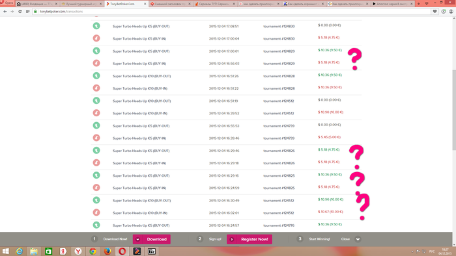This screenshot has width=456, height=256.
Task: Click green buy-out icon for tournament #124825
Action: 96,175
